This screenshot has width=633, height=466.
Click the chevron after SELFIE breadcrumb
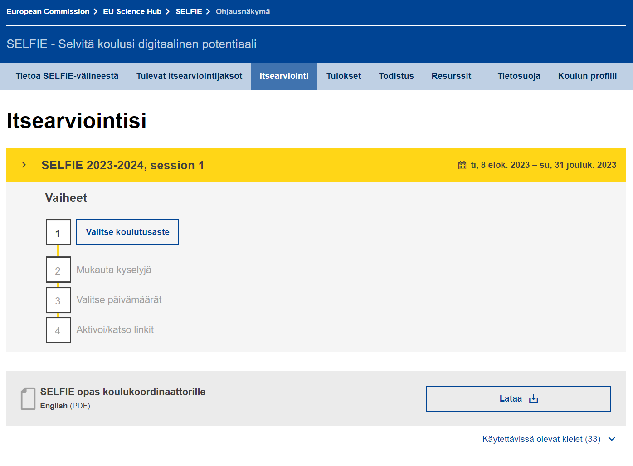pyautogui.click(x=208, y=11)
